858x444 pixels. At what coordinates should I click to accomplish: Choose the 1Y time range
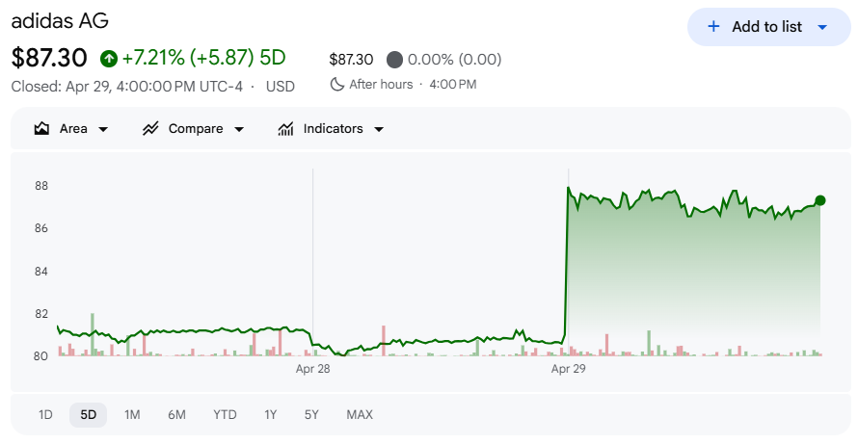(270, 415)
